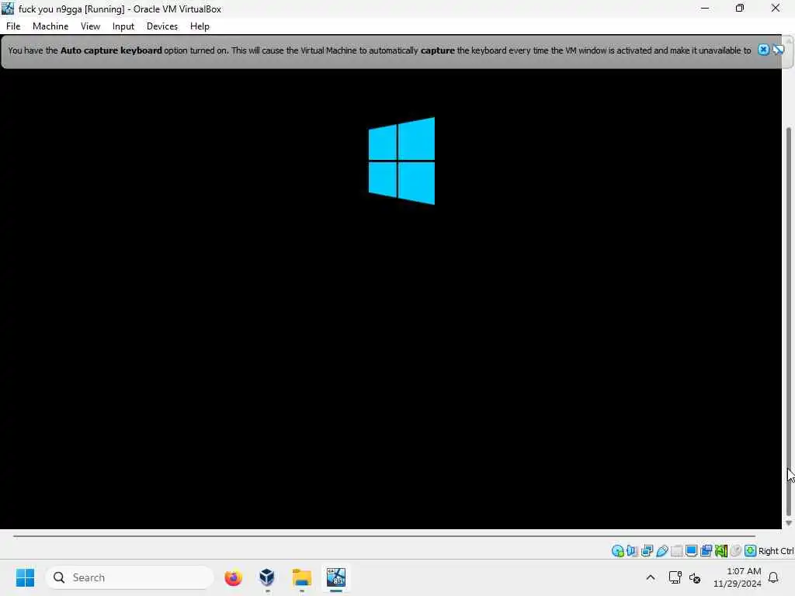Restore down the VirtualBox VM window

pos(740,8)
